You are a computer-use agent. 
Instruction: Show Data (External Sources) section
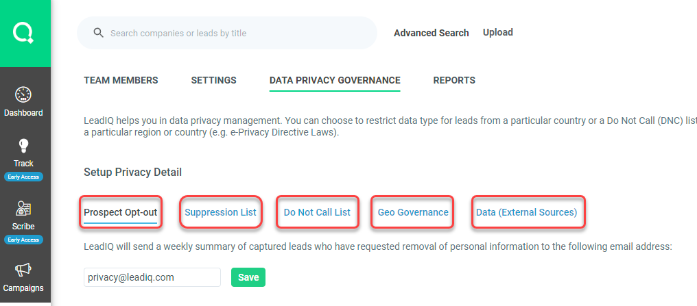point(527,212)
